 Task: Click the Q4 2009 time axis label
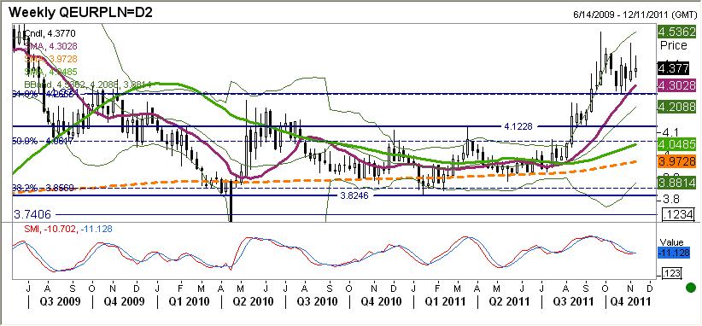[124, 302]
